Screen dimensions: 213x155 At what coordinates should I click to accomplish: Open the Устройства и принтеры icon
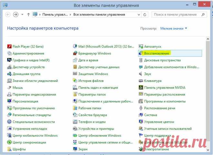[x=75, y=129]
